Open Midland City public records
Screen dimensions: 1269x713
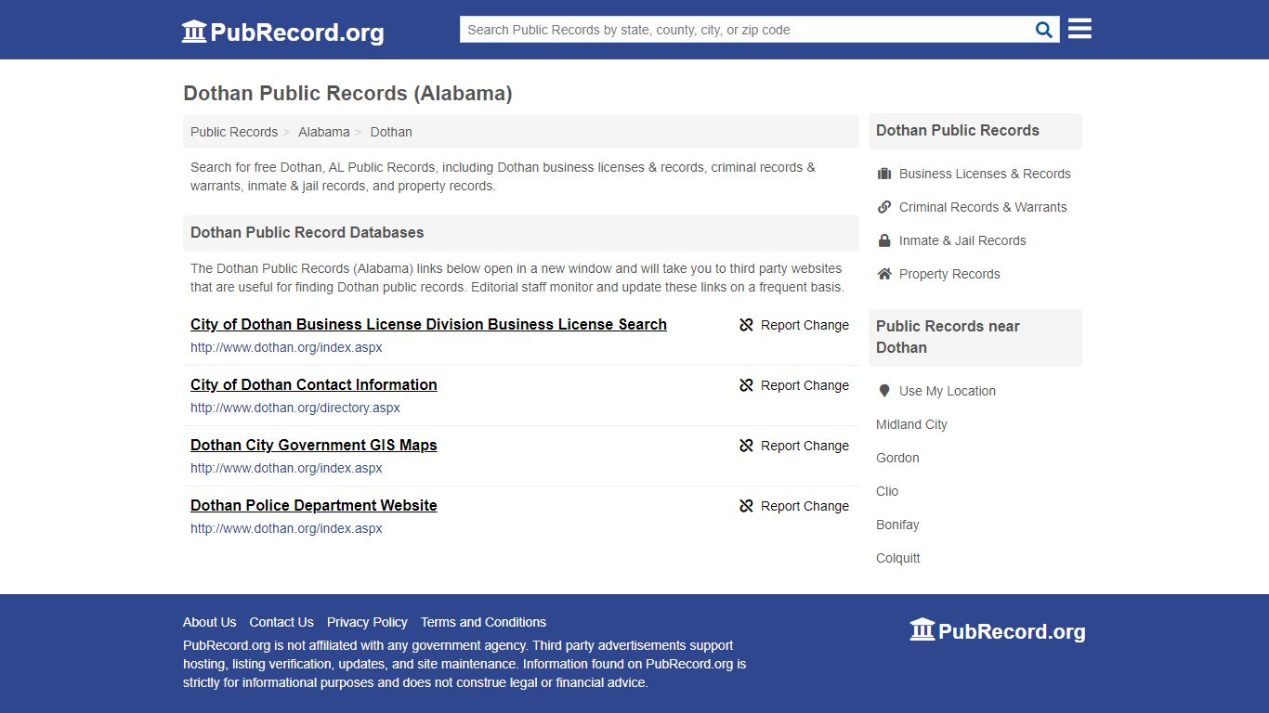coord(911,424)
